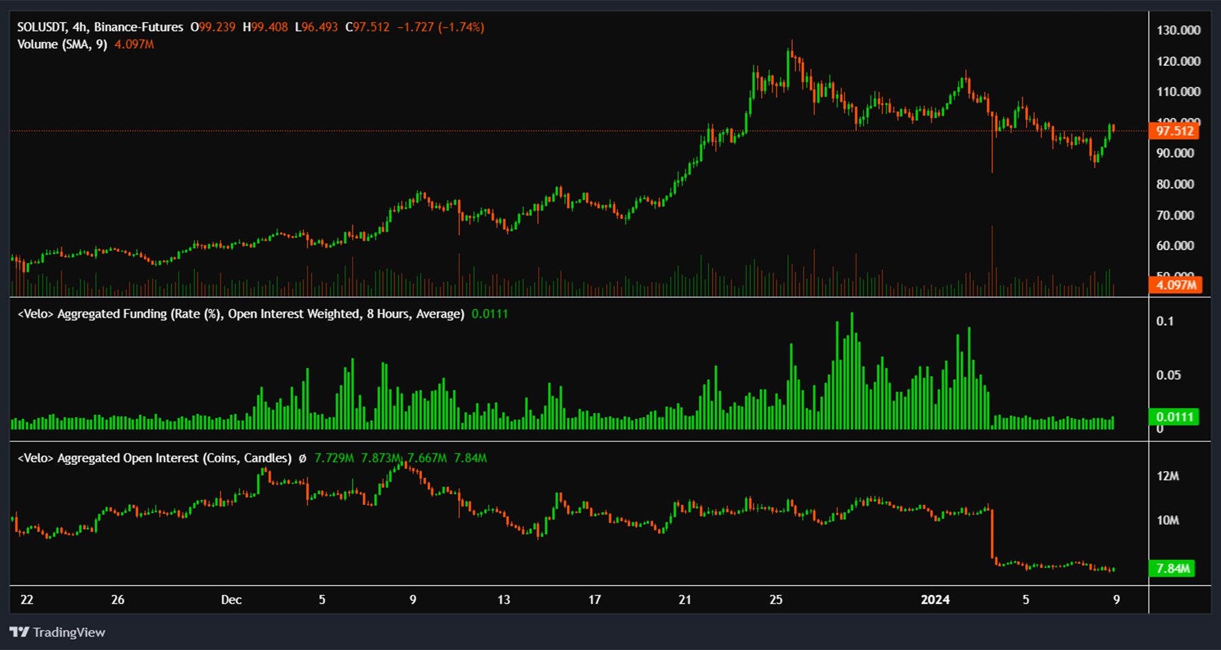Image resolution: width=1221 pixels, height=650 pixels.
Task: Click the green 7.84M open interest axis tag
Action: tap(1172, 569)
